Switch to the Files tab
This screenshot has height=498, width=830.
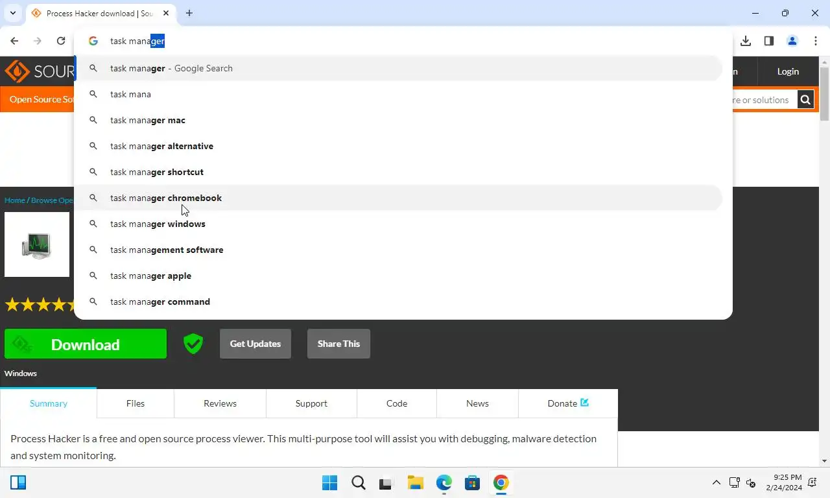(136, 403)
